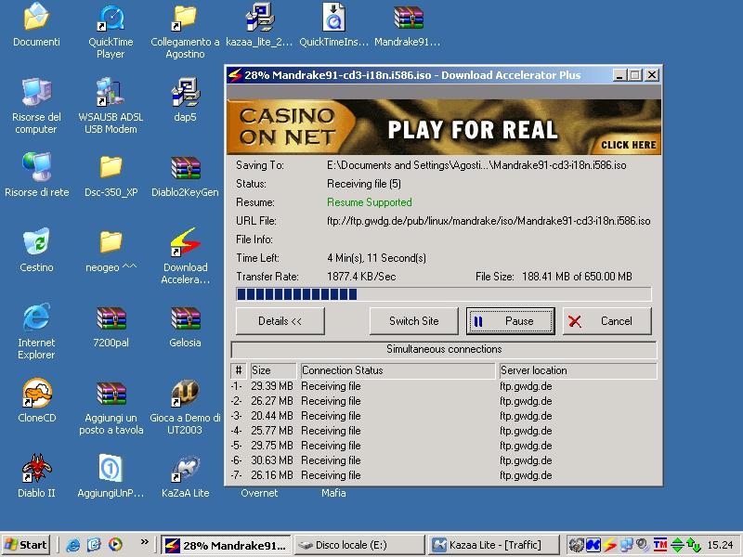743x557 pixels.
Task: Open the neogeo ^^ folder
Action: [111, 242]
